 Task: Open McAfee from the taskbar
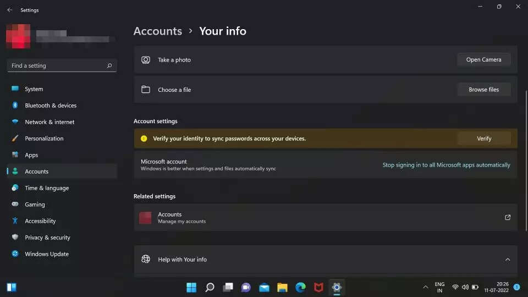[x=318, y=287]
